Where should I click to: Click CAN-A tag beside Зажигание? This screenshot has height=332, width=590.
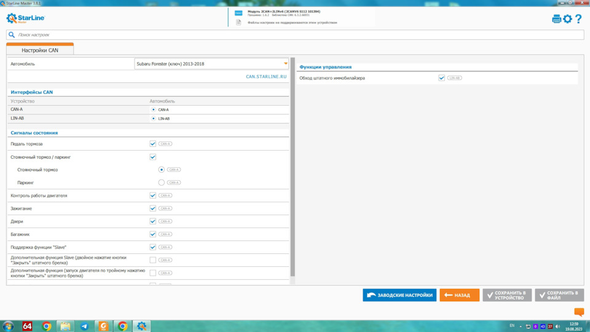tap(165, 208)
